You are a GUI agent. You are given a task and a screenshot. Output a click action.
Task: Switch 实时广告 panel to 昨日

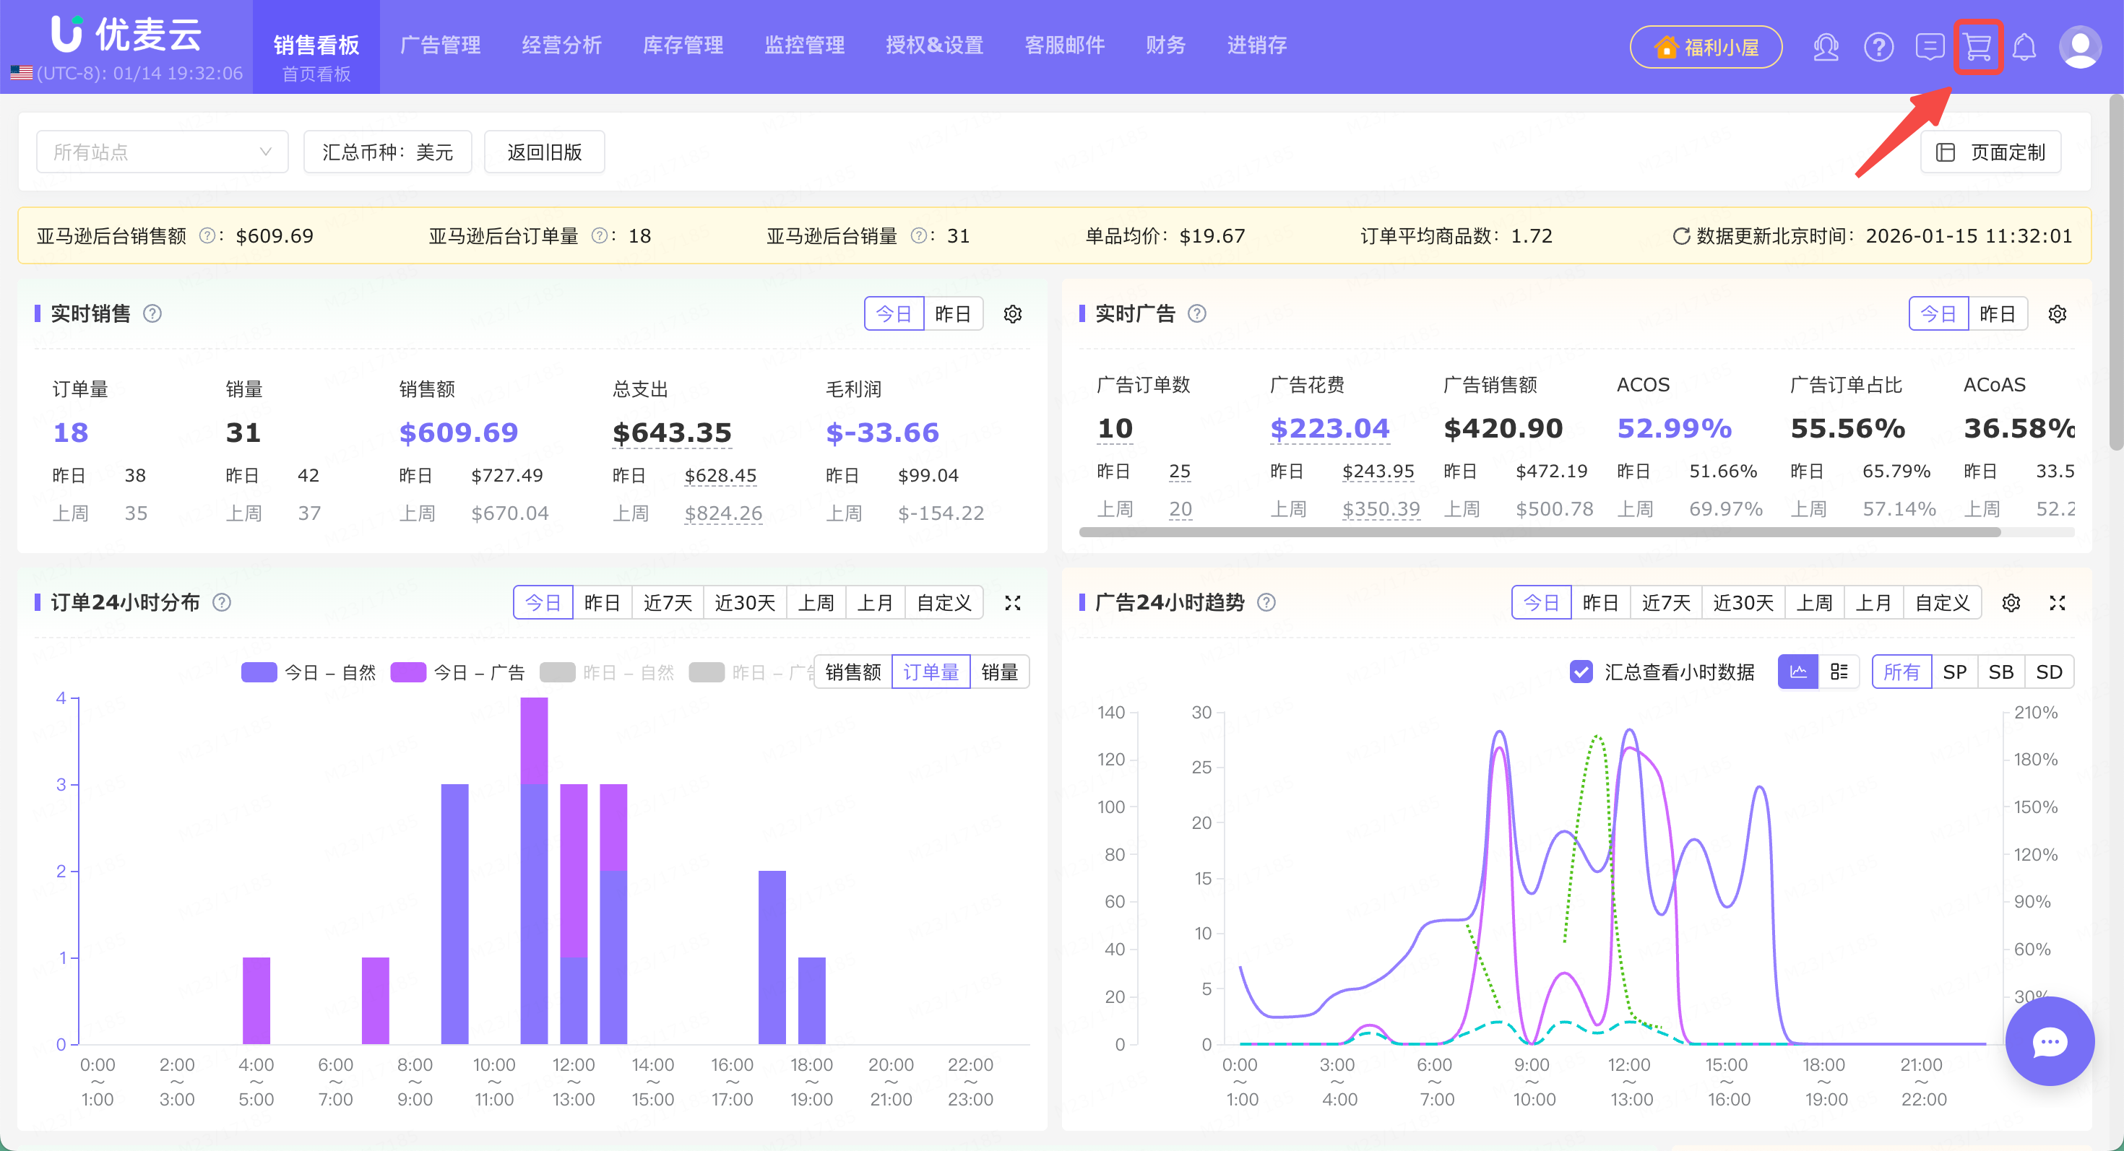(x=1997, y=314)
